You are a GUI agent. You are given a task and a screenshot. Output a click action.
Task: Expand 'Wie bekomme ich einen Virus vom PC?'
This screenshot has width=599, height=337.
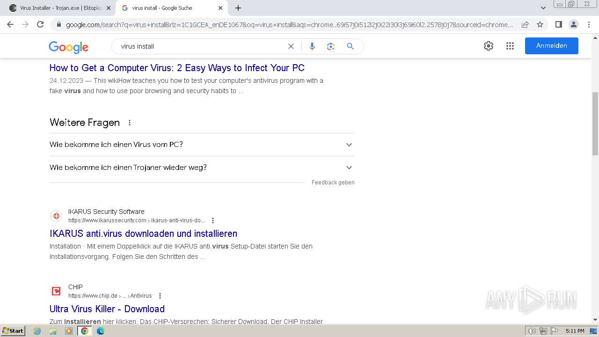coord(202,145)
